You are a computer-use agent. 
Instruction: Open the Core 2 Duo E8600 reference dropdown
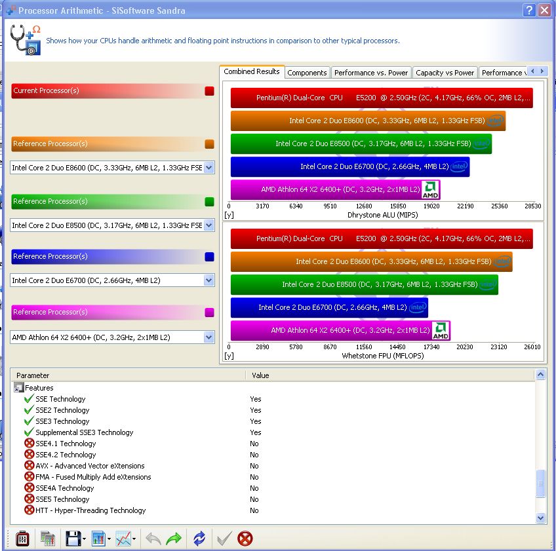click(x=209, y=167)
